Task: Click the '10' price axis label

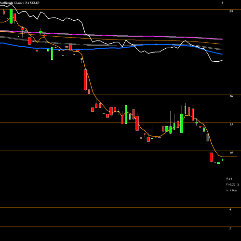Action: [231, 153]
